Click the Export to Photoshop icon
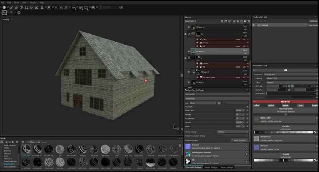This screenshot has width=319, height=172. tap(4, 13)
